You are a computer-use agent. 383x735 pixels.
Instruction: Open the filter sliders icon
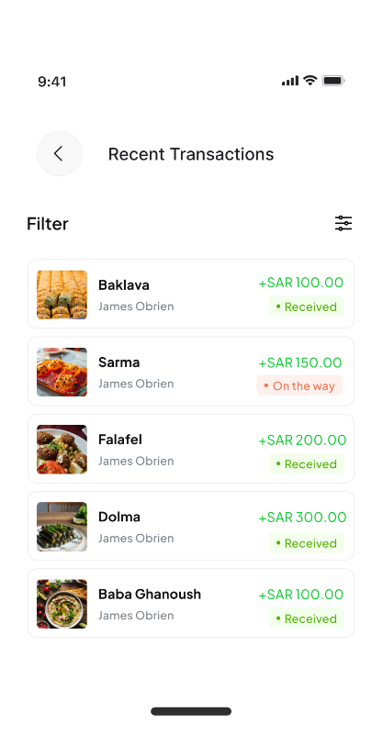pyautogui.click(x=344, y=223)
